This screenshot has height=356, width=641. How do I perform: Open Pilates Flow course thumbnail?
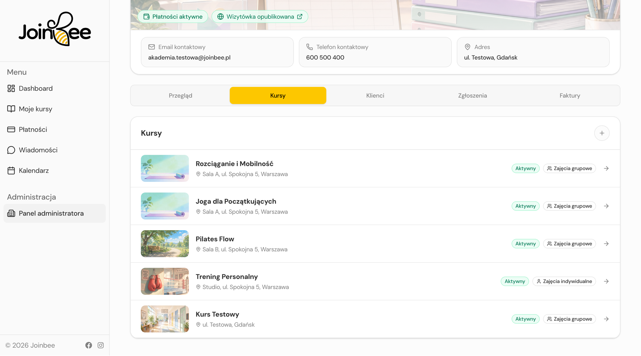tap(165, 244)
